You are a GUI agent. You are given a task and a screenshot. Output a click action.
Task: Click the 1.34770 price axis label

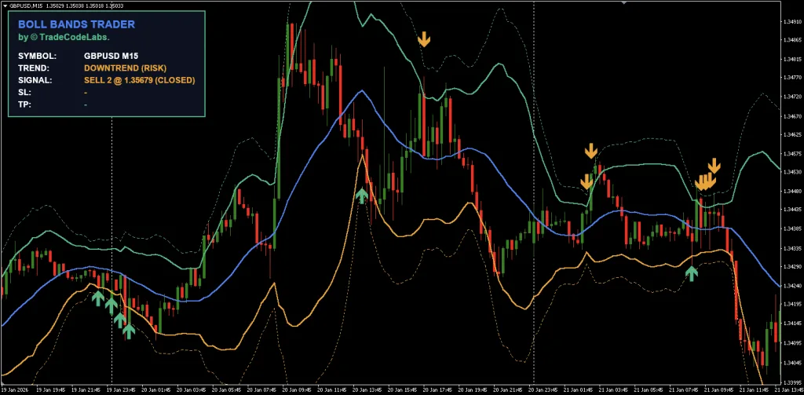(793, 78)
